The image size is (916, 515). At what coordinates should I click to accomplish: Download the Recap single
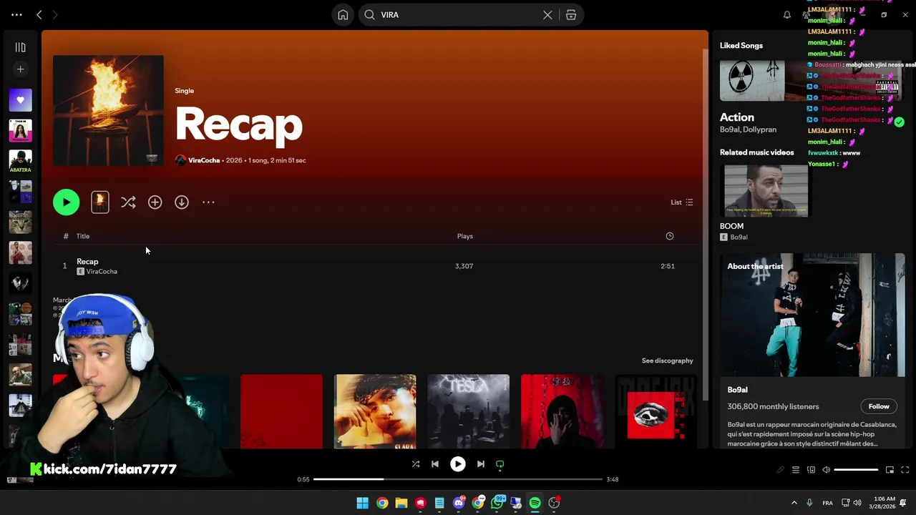click(x=182, y=202)
